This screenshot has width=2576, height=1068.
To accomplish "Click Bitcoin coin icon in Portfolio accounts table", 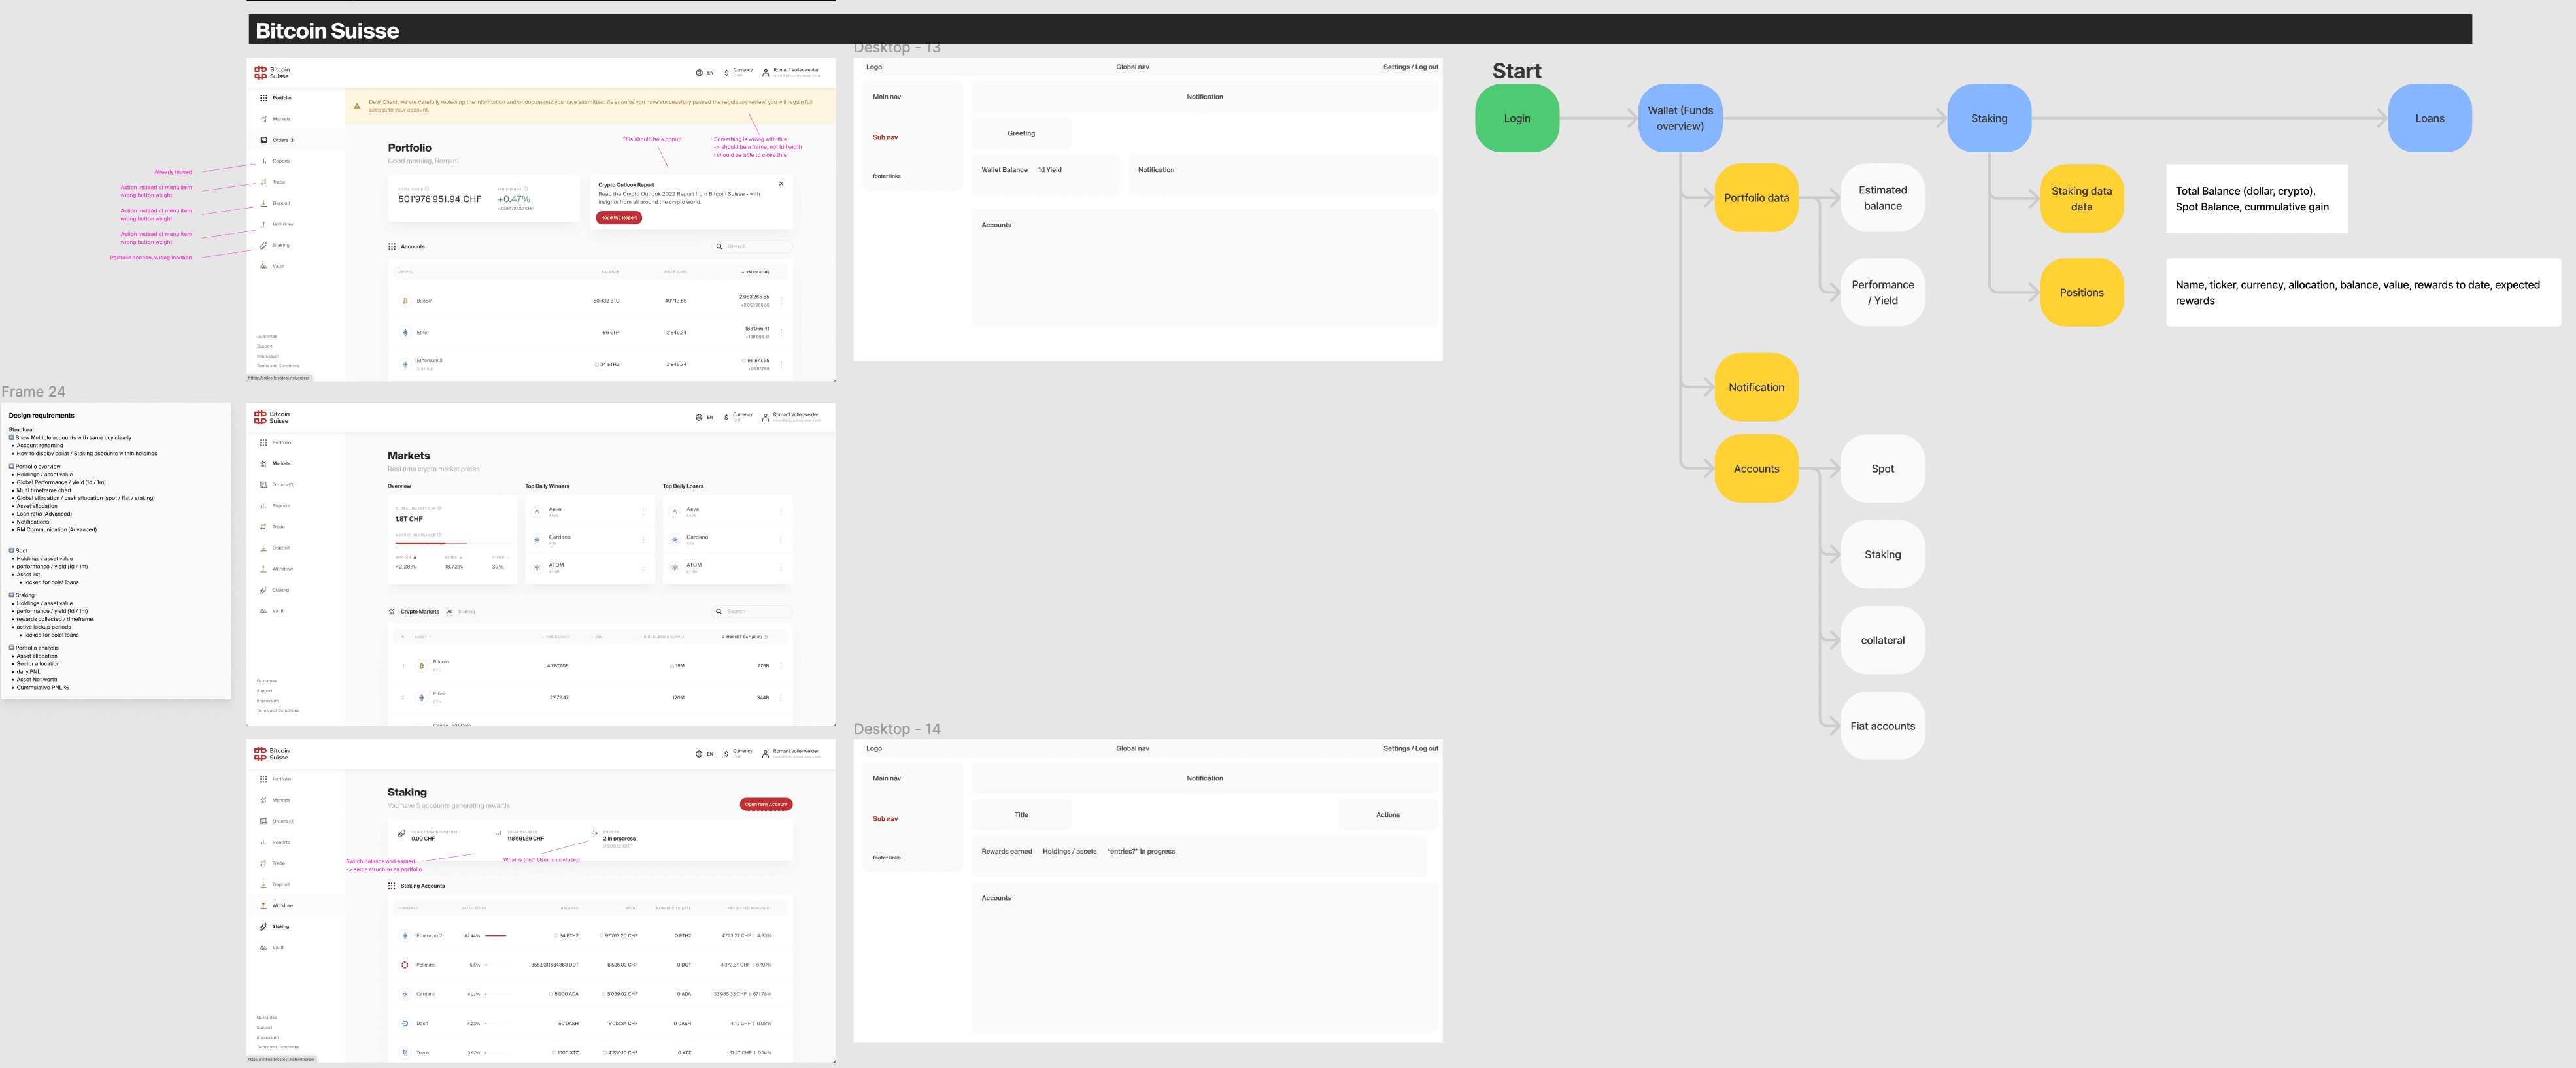I will [405, 301].
